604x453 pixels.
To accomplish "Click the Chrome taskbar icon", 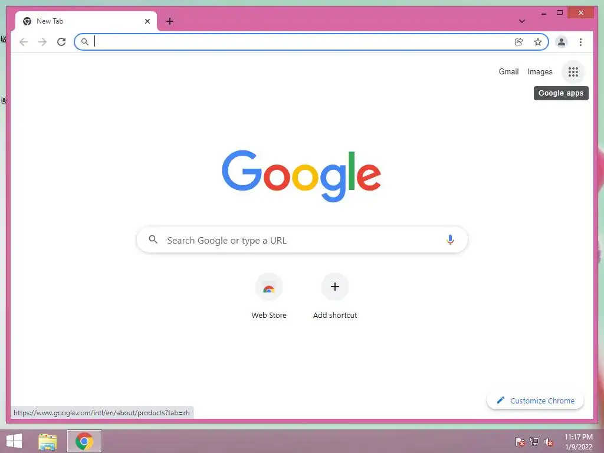I will tap(84, 441).
